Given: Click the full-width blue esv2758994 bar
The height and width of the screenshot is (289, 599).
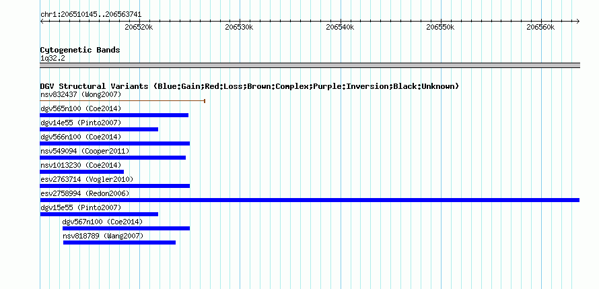Looking at the screenshot, I should click(310, 200).
